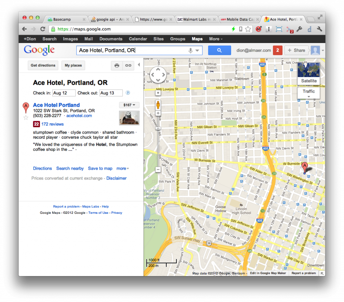This screenshot has width=344, height=302.
Task: Reload the page with the refresh icon
Action: pyautogui.click(x=43, y=29)
